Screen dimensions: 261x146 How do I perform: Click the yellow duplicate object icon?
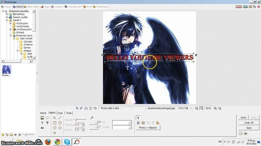tap(143, 123)
